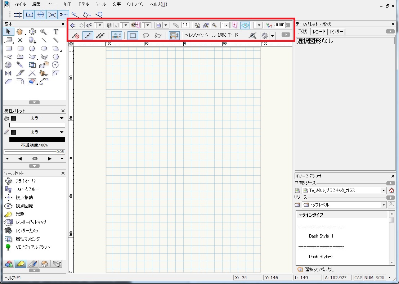This screenshot has width=399, height=284.
Task: Select the Fillet tool
Action: 56,73
